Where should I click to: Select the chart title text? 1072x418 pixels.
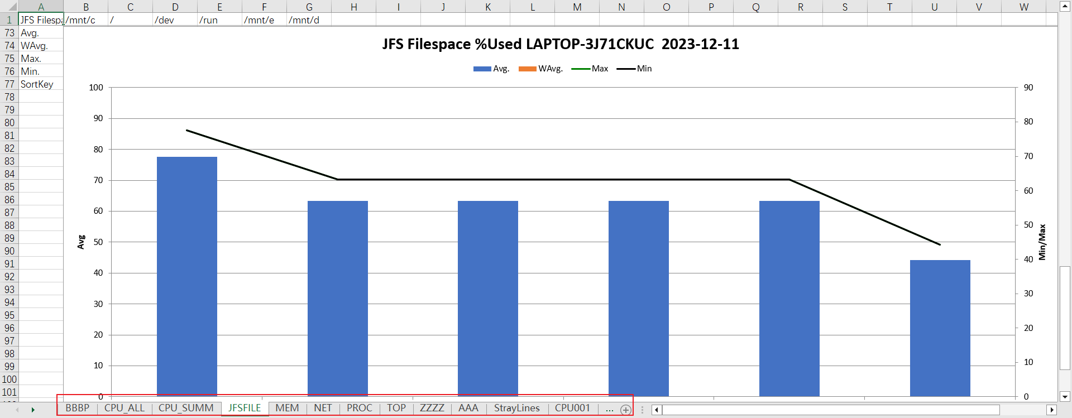pyautogui.click(x=561, y=44)
